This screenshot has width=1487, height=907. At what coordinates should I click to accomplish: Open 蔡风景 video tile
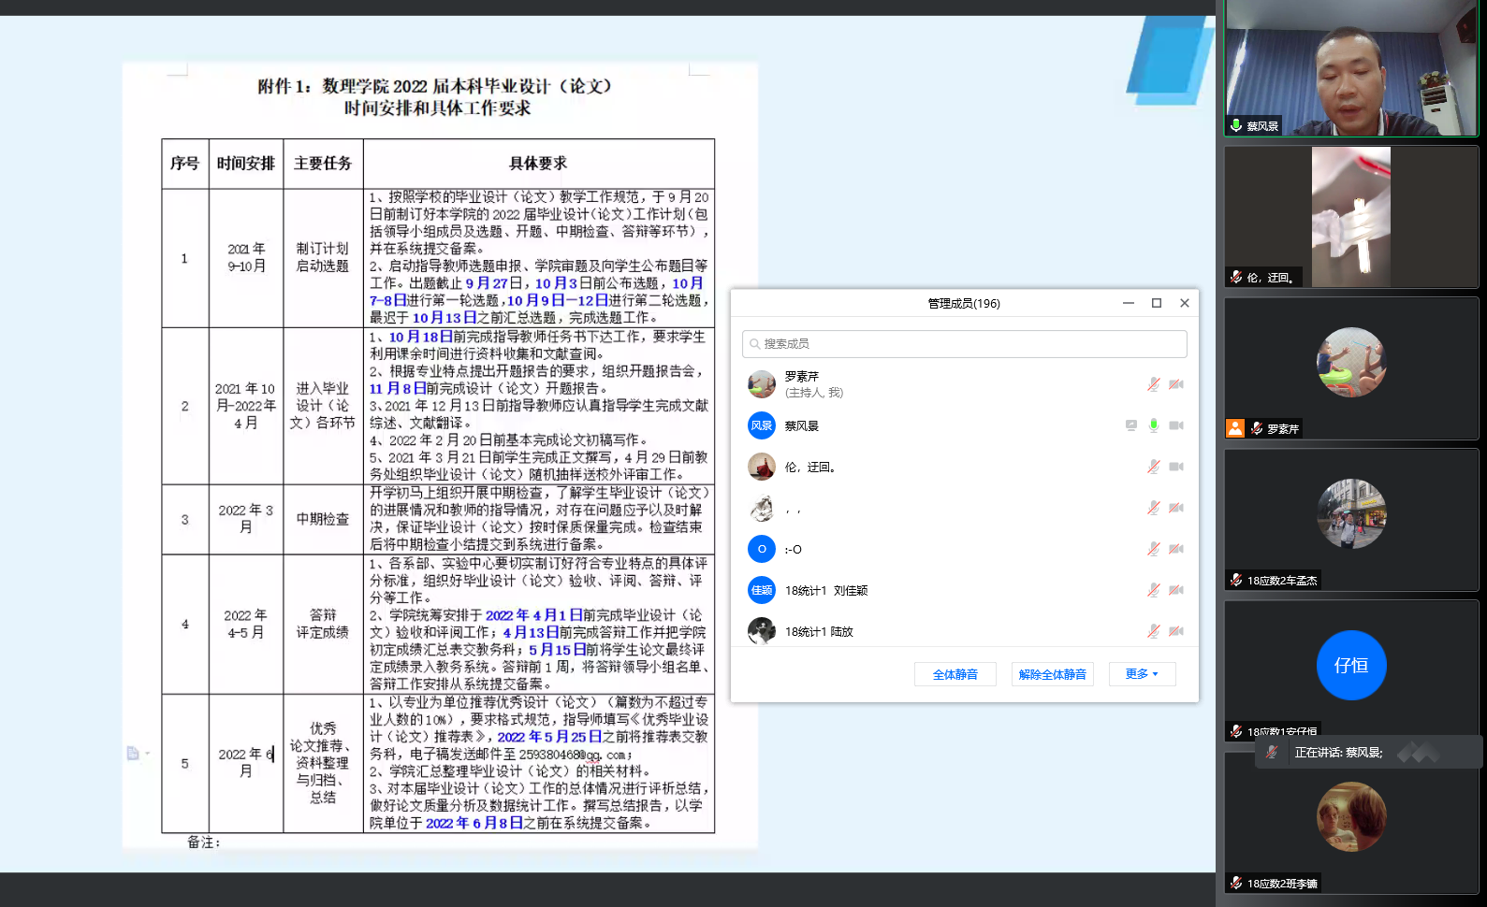(x=1350, y=68)
